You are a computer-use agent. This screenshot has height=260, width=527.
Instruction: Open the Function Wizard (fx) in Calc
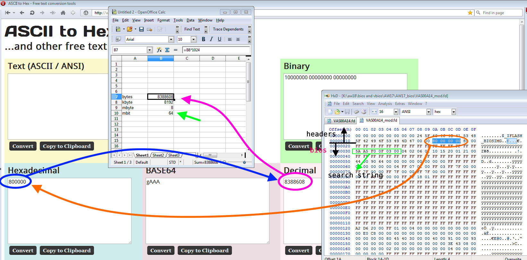click(x=159, y=50)
